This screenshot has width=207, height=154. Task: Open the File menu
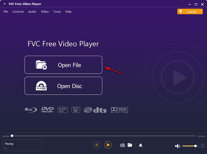[6, 12]
